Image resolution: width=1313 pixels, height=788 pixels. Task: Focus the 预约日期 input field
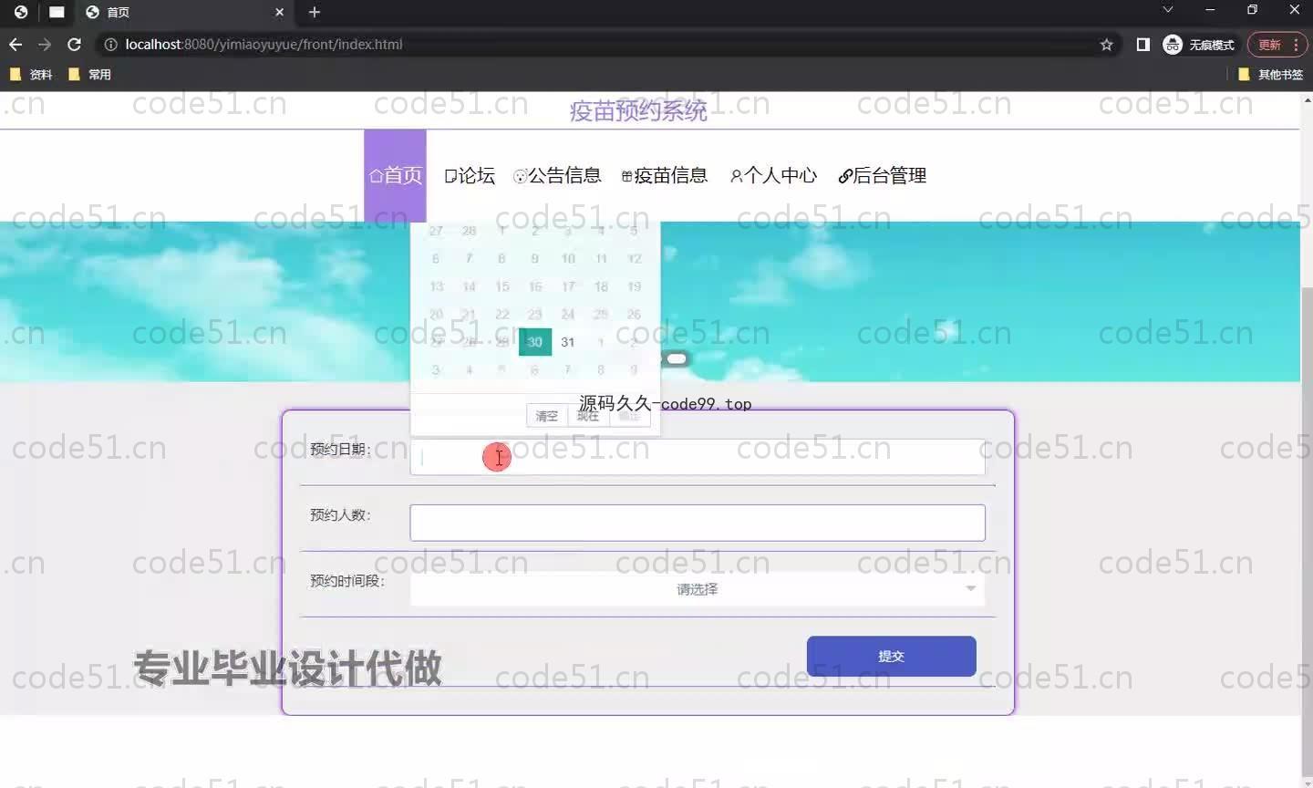click(698, 457)
